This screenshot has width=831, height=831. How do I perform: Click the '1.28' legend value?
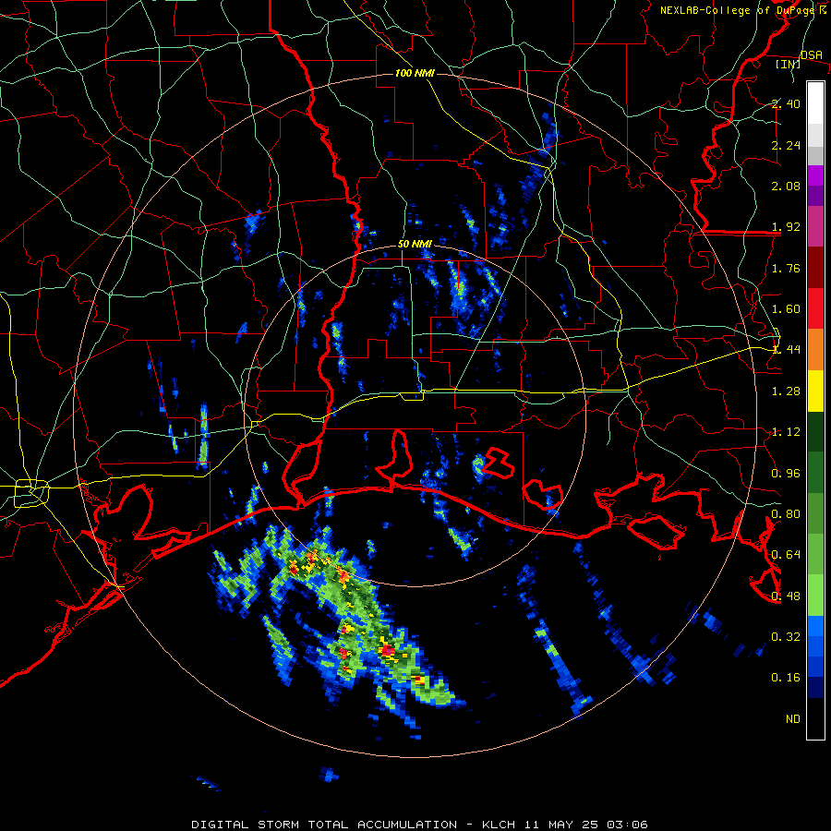coord(786,391)
